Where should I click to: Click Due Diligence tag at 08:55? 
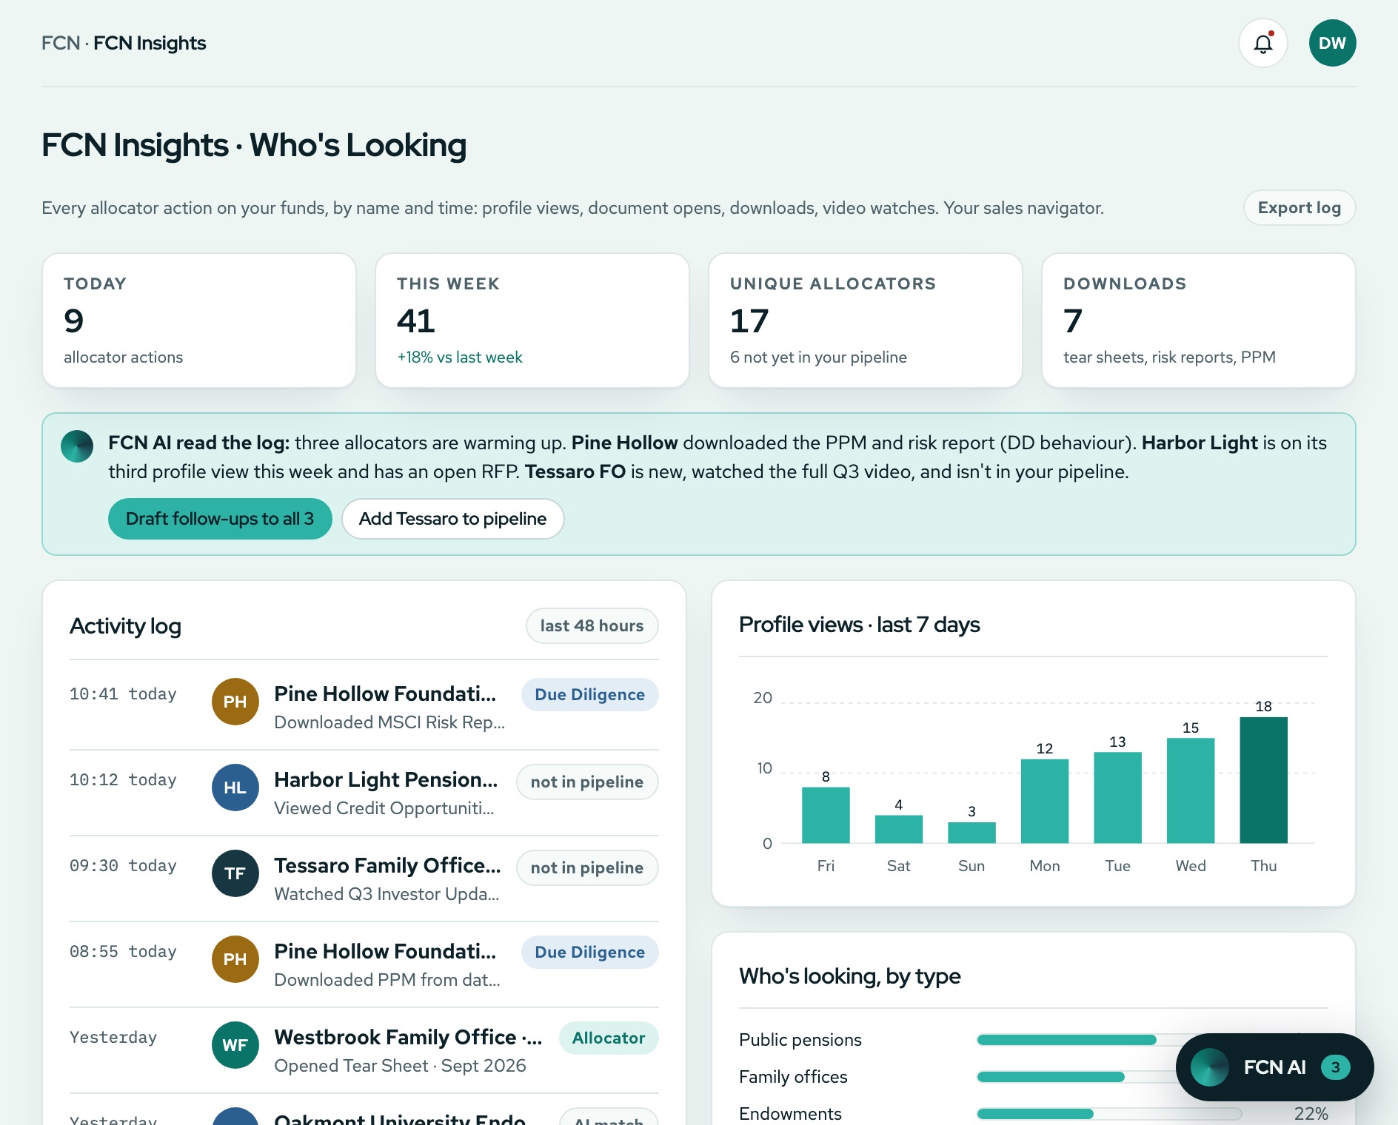(590, 953)
